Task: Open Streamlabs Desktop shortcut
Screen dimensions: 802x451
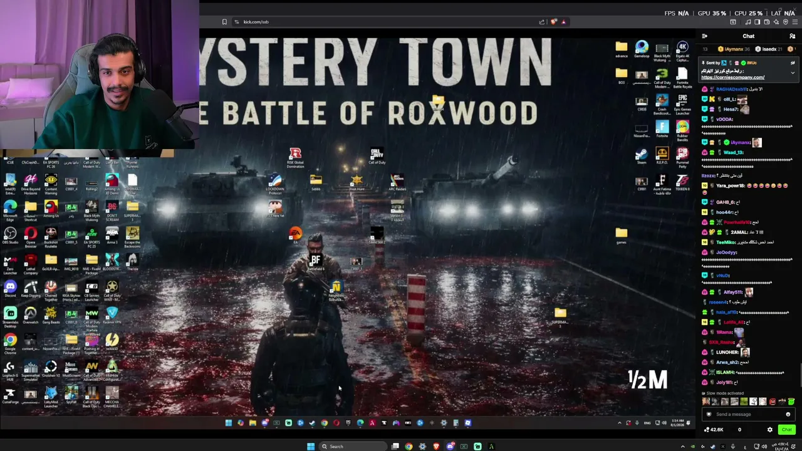Action: click(x=10, y=315)
